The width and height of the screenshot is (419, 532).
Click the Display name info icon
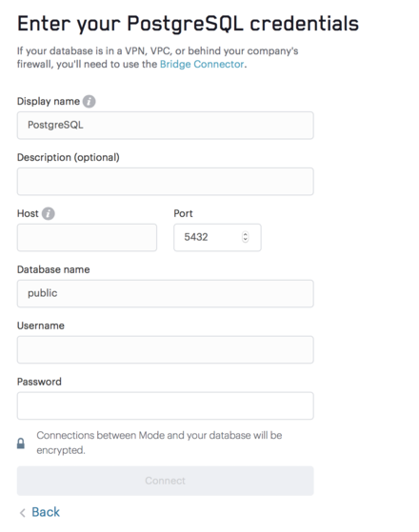(x=89, y=101)
